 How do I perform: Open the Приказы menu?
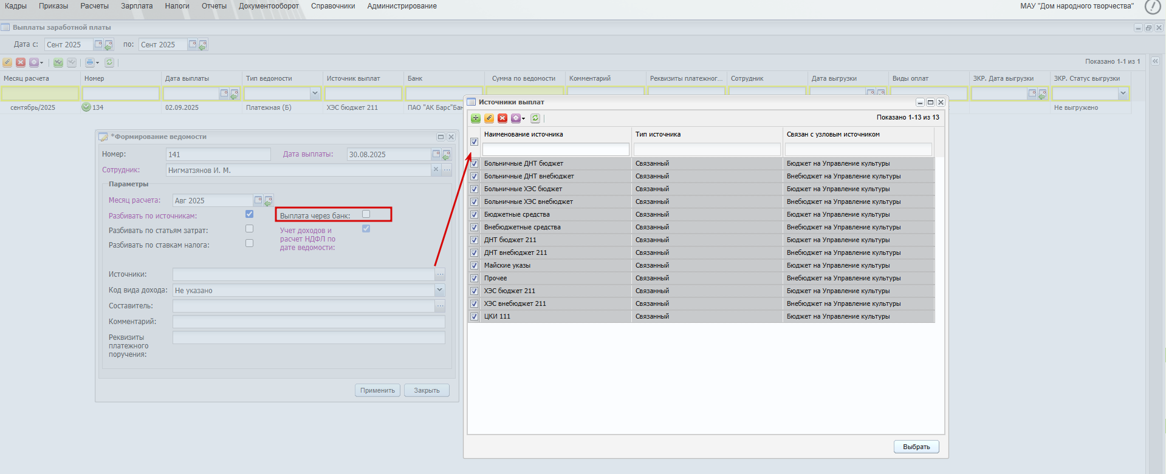[53, 6]
